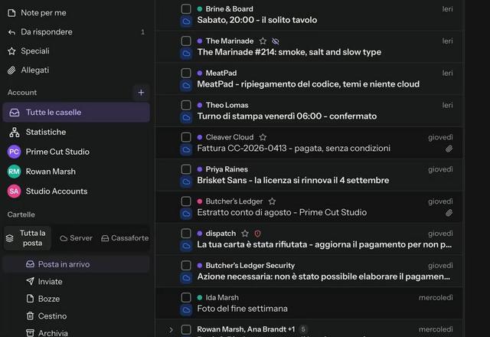Click inbox folder icon on Brine & Board row
Image resolution: width=490 pixels, height=337 pixels.
point(186,21)
